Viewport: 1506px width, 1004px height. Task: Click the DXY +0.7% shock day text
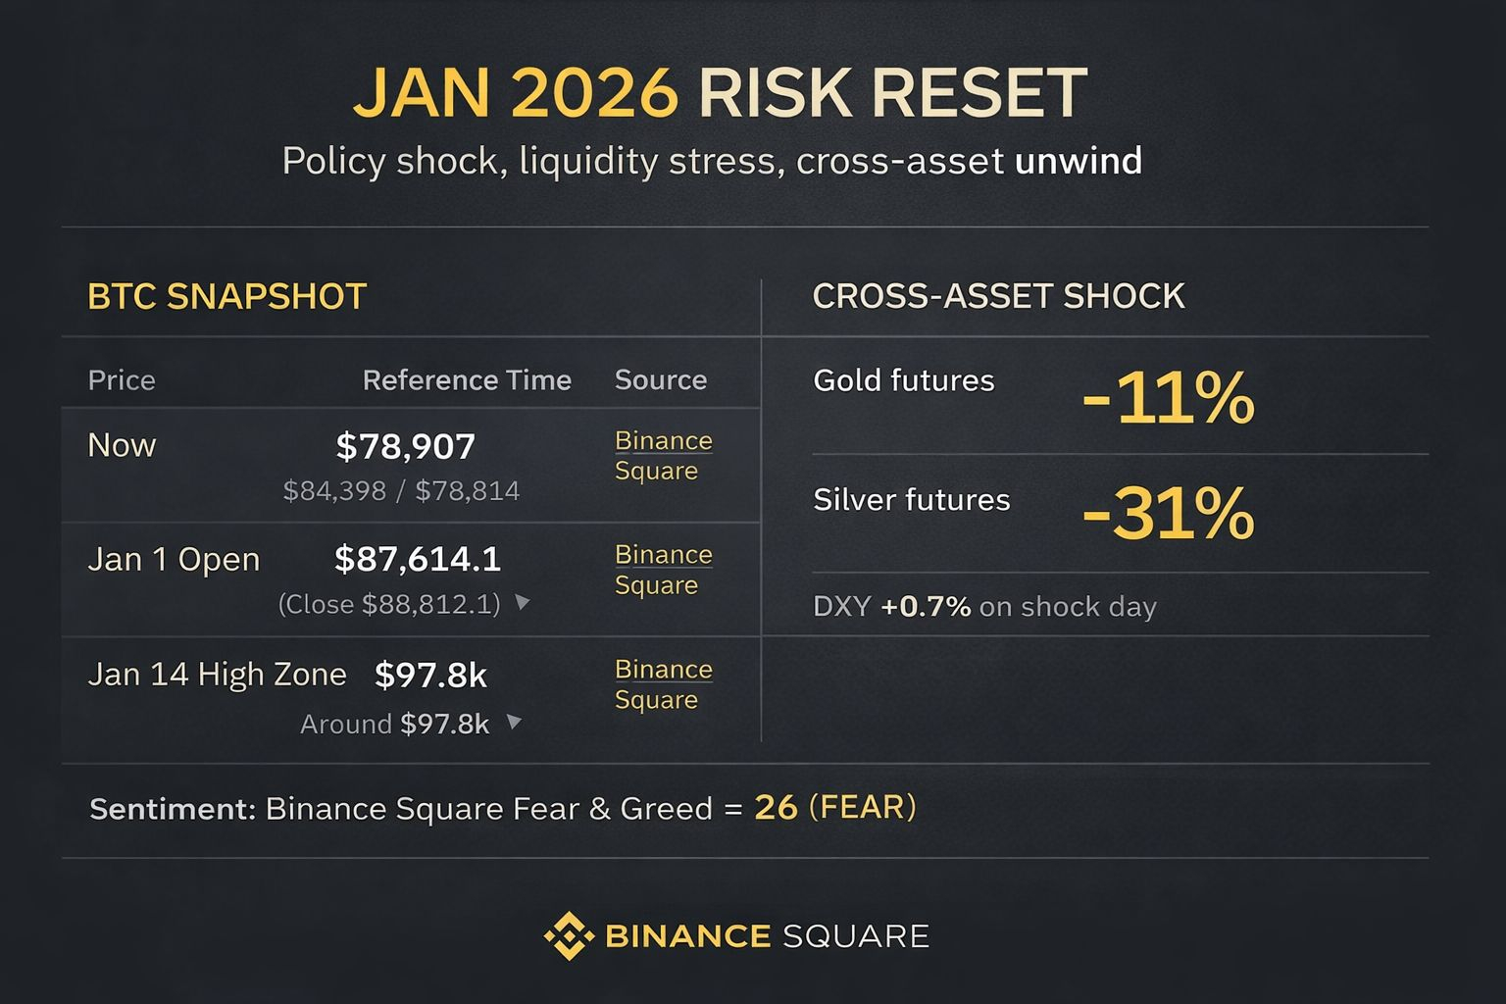click(x=984, y=607)
